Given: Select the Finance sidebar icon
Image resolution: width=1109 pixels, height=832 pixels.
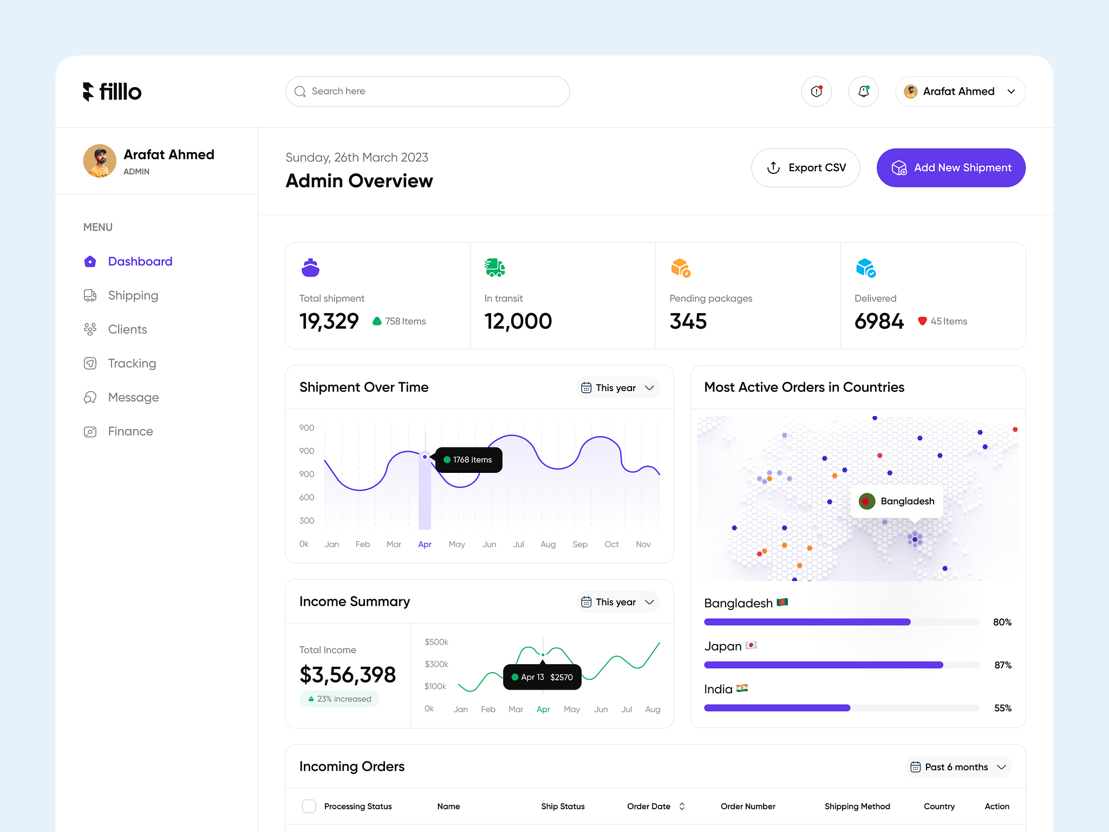Looking at the screenshot, I should point(90,431).
